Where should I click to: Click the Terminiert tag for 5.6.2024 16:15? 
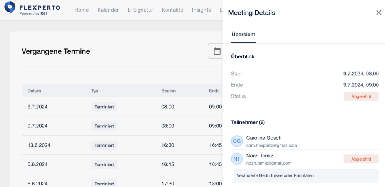[104, 164]
